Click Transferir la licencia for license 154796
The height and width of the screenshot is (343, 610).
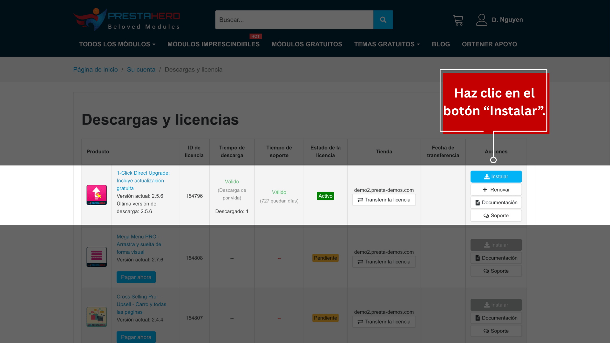pyautogui.click(x=383, y=200)
